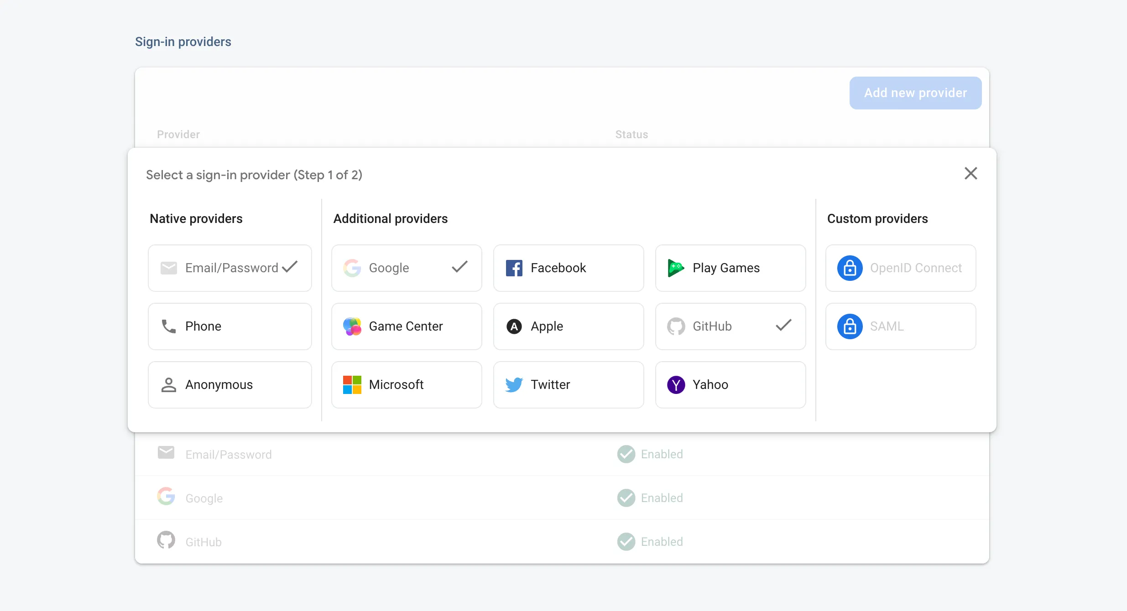Click the purple Yahoo Y icon

(x=676, y=385)
